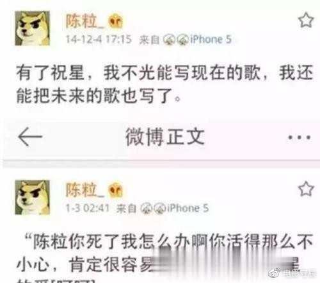Open the three-dot more options menu

(x=299, y=137)
